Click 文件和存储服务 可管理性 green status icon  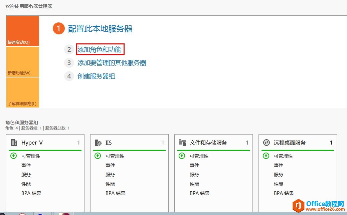182,156
